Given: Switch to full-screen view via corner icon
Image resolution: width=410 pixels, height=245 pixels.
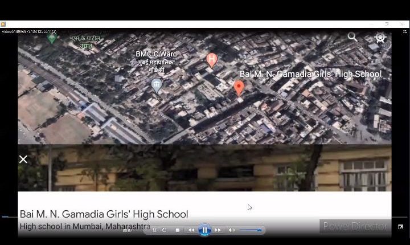Looking at the screenshot, I should [x=400, y=227].
